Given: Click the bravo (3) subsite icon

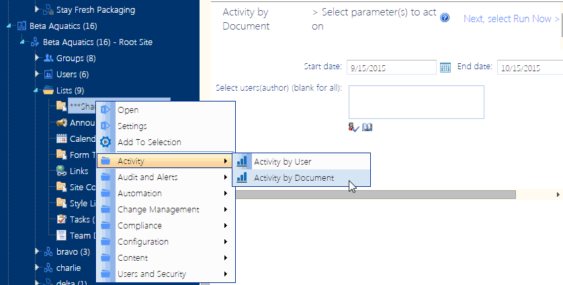Looking at the screenshot, I should coord(48,251).
